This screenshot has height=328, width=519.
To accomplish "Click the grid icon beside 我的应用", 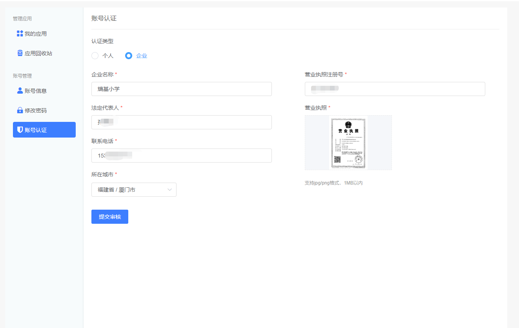I will point(20,33).
